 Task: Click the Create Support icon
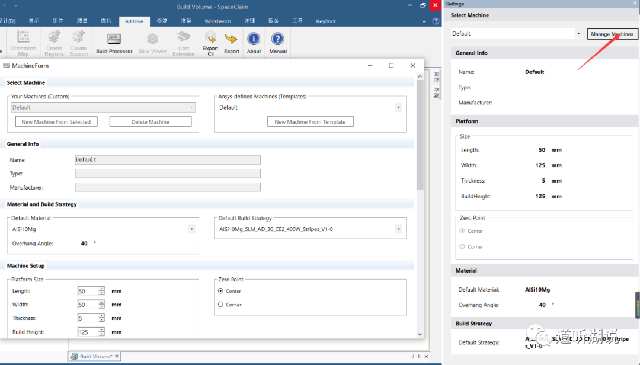(78, 37)
